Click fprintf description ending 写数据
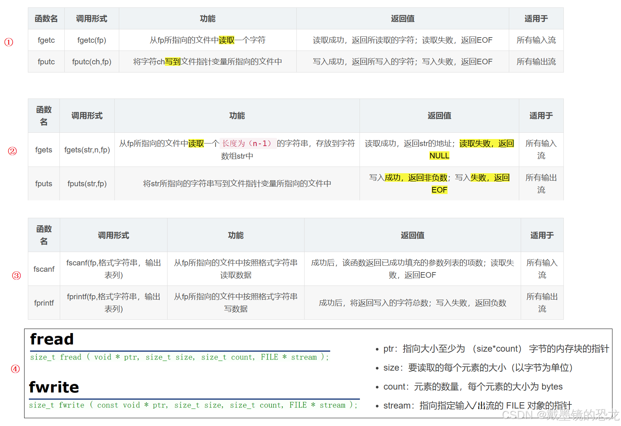 tap(236, 303)
